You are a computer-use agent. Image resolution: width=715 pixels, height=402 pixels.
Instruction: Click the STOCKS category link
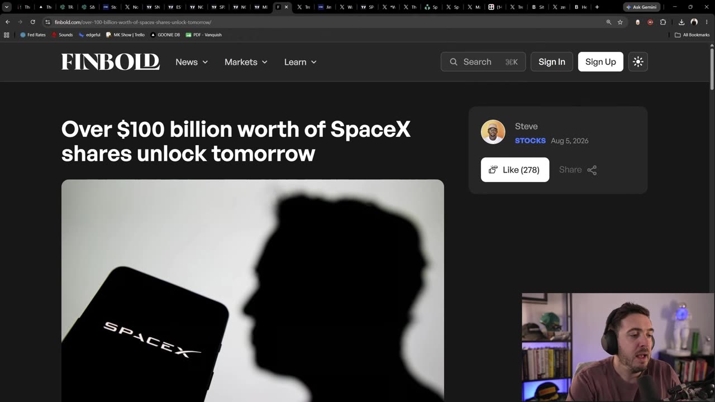click(530, 141)
